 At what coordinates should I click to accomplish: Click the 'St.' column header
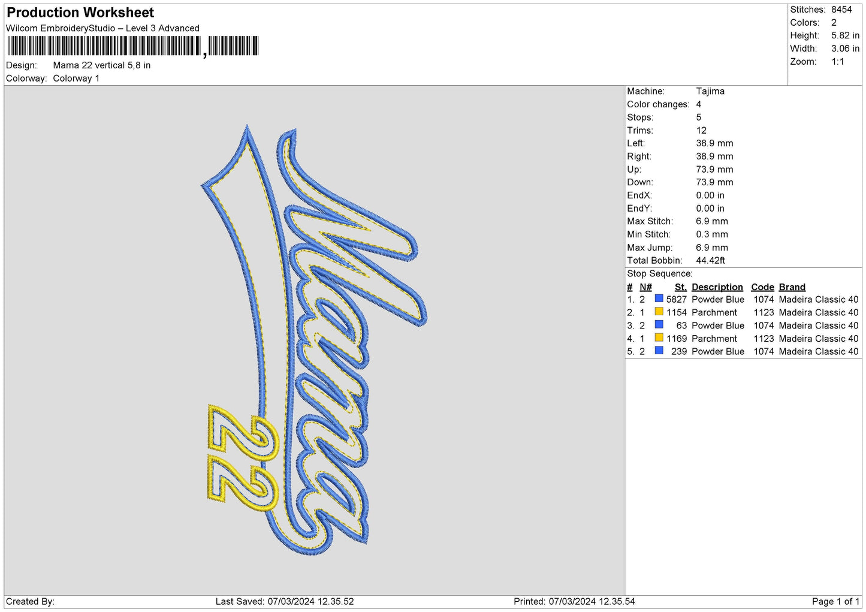tap(680, 287)
